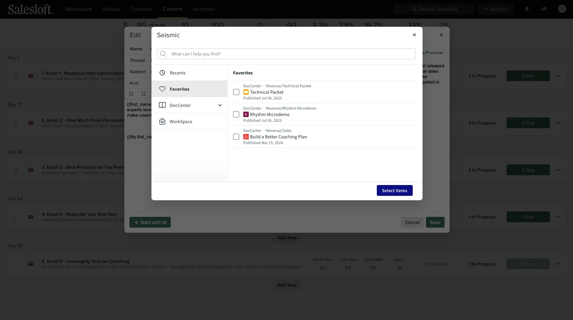
Task: Click envelope icon of Email 1 step
Action: pyautogui.click(x=31, y=76)
